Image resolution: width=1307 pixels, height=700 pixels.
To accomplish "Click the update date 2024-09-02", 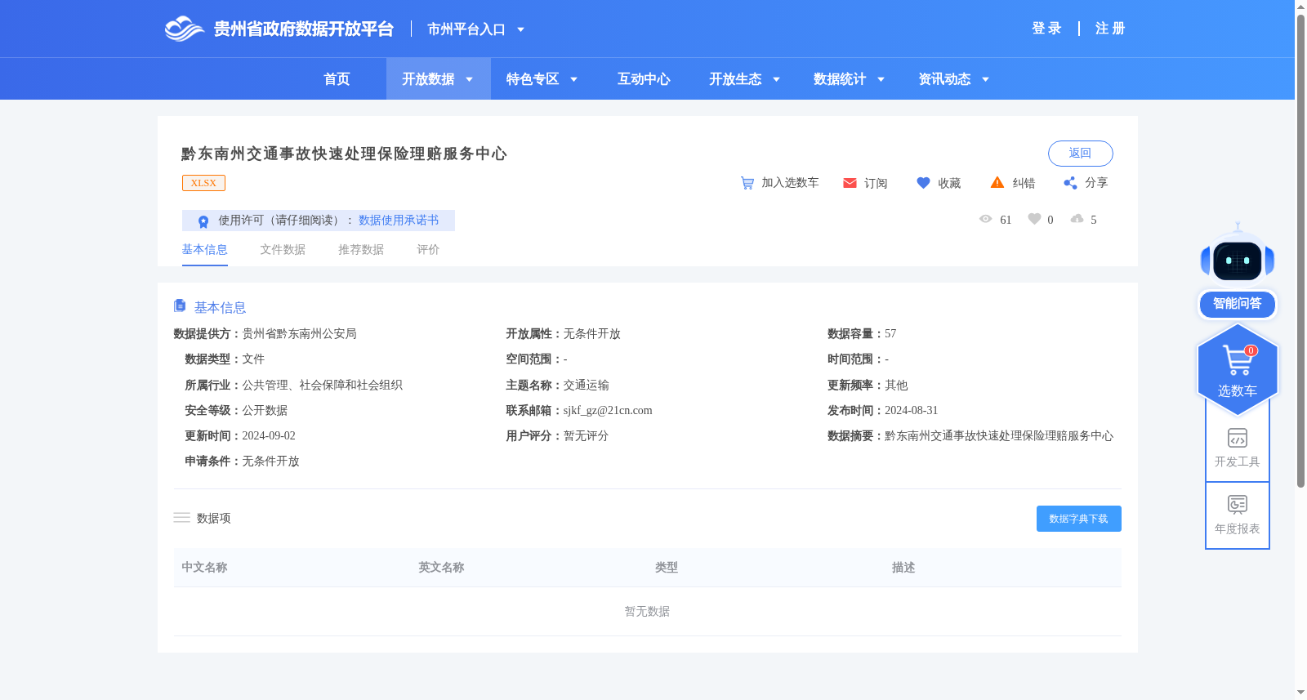I will (269, 436).
